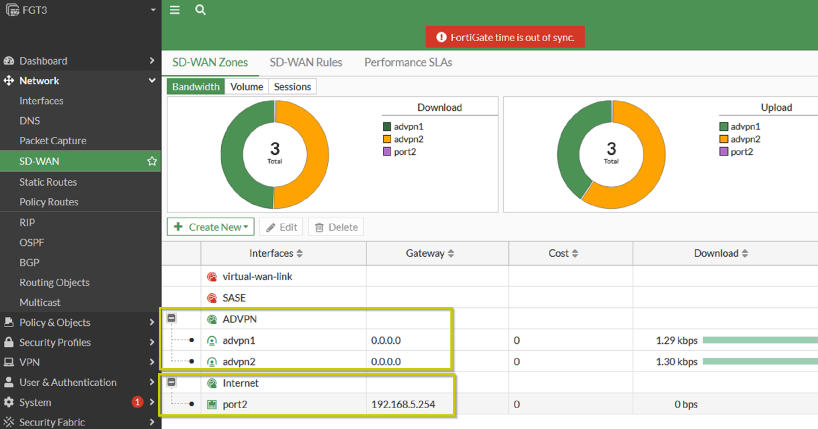Favorite SD-WAN with the star icon
Image resolution: width=818 pixels, height=429 pixels.
(152, 161)
